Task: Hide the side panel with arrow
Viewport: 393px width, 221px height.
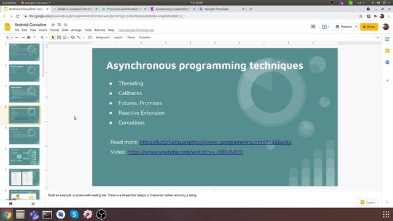Action: point(387,202)
